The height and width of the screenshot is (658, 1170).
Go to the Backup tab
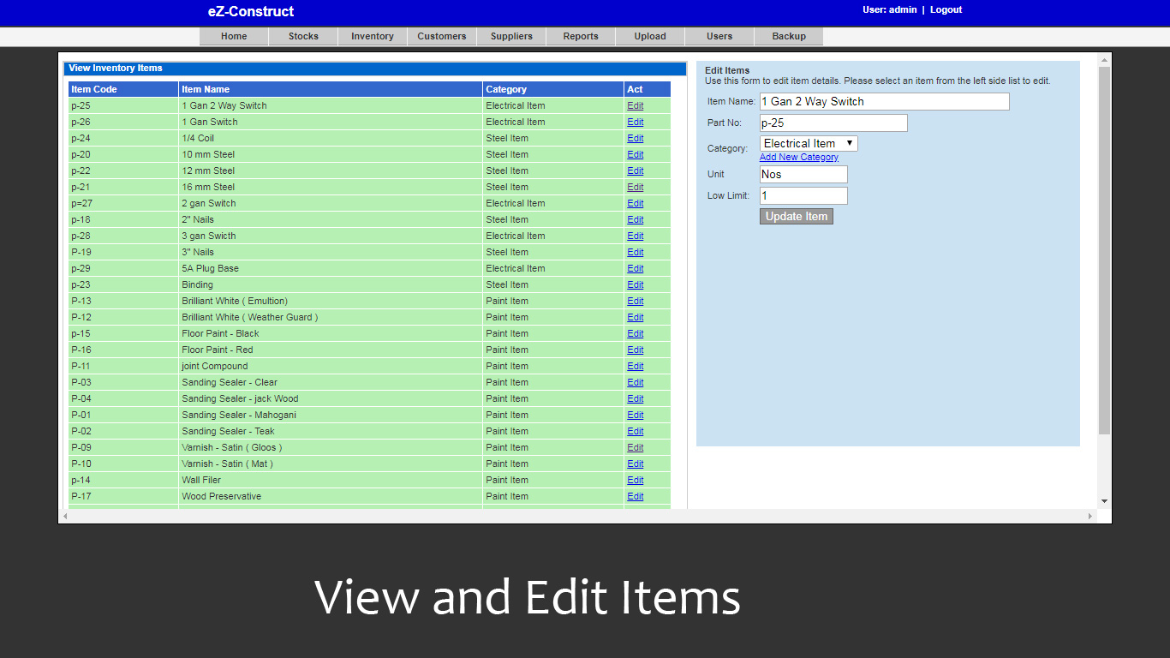tap(788, 36)
